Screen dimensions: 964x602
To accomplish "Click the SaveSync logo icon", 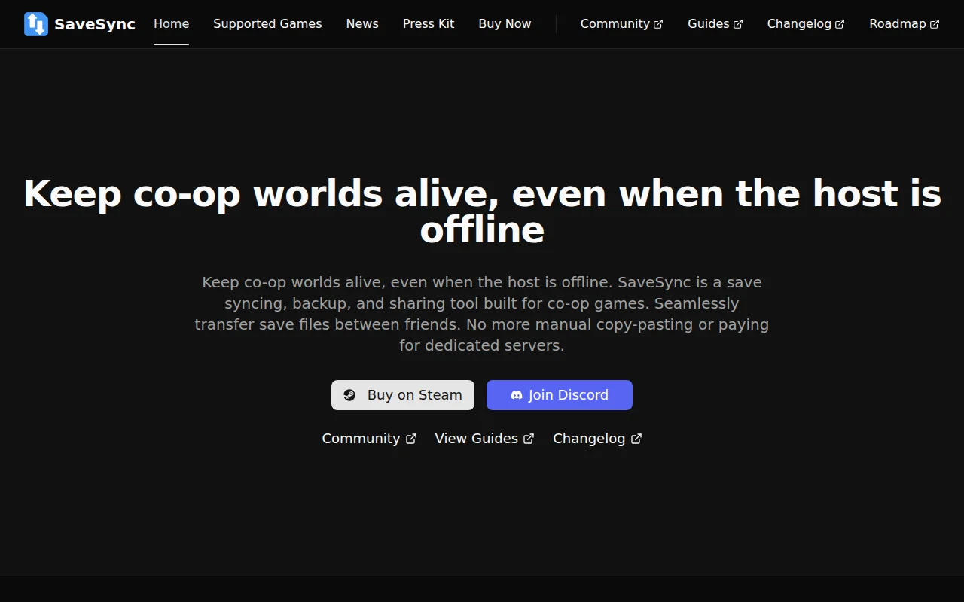I will 36,24.
